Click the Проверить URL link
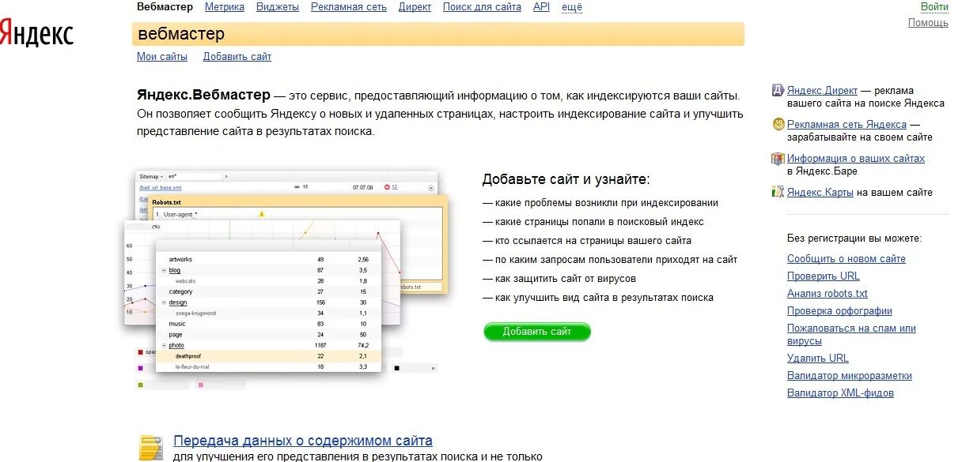This screenshot has width=962, height=462. point(824,276)
